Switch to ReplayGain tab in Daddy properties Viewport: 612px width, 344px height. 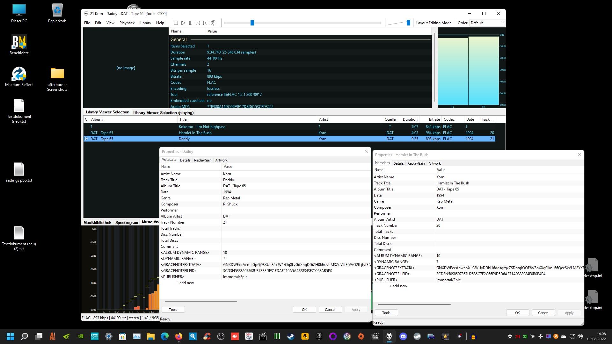point(203,160)
